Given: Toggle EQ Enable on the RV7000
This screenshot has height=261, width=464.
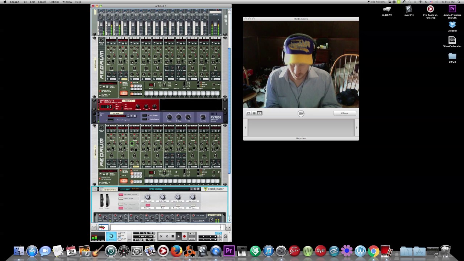Looking at the screenshot, I should (144, 115).
